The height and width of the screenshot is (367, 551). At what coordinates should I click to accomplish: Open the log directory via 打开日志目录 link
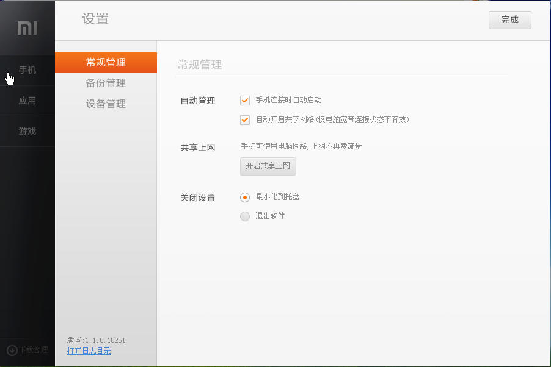[x=88, y=351]
